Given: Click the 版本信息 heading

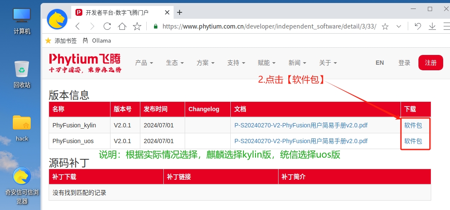Looking at the screenshot, I should point(69,95).
